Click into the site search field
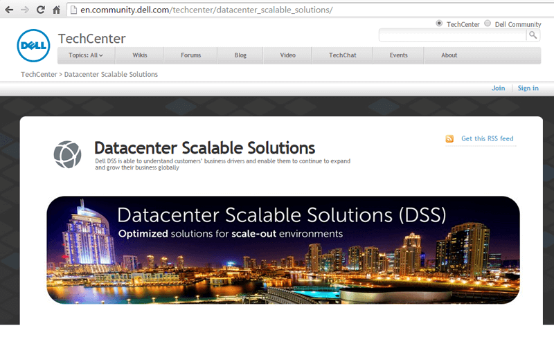 coord(452,35)
